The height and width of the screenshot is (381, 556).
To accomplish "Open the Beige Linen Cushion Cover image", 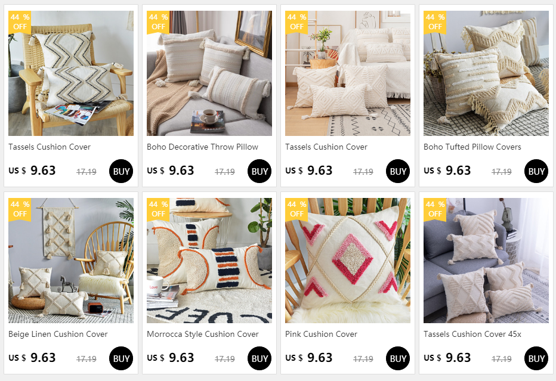I will (71, 261).
